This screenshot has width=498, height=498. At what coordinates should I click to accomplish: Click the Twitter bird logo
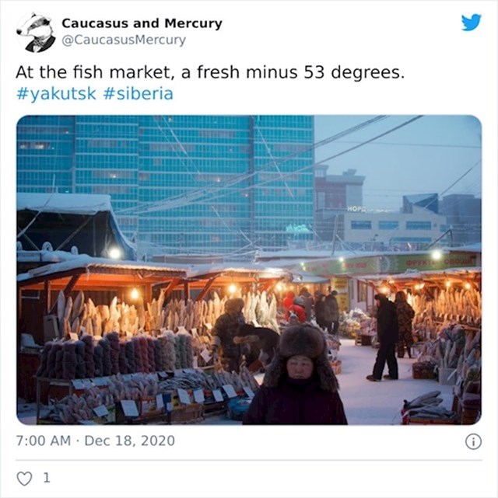coord(471,23)
